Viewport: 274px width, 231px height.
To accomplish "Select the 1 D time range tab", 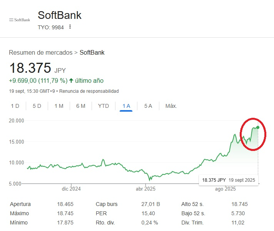I will 15,106.
